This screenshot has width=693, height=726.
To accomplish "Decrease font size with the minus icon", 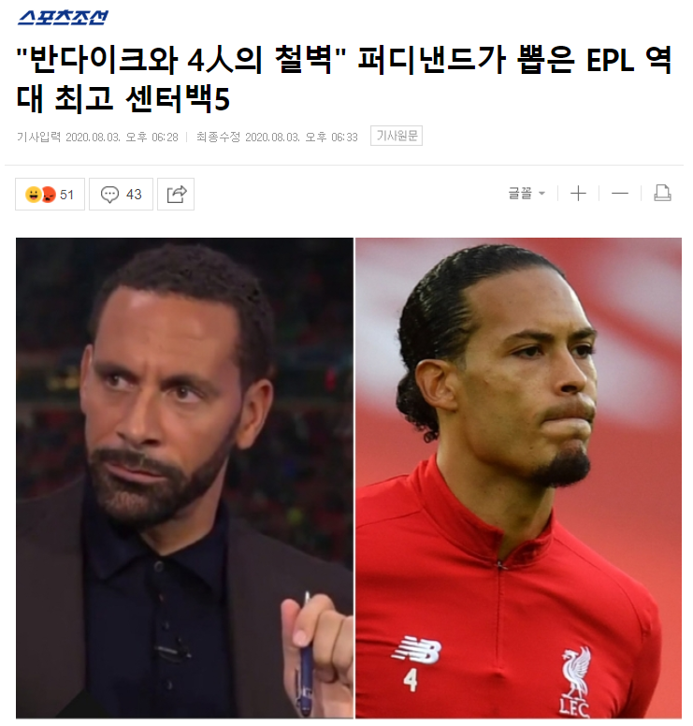I will coord(620,193).
